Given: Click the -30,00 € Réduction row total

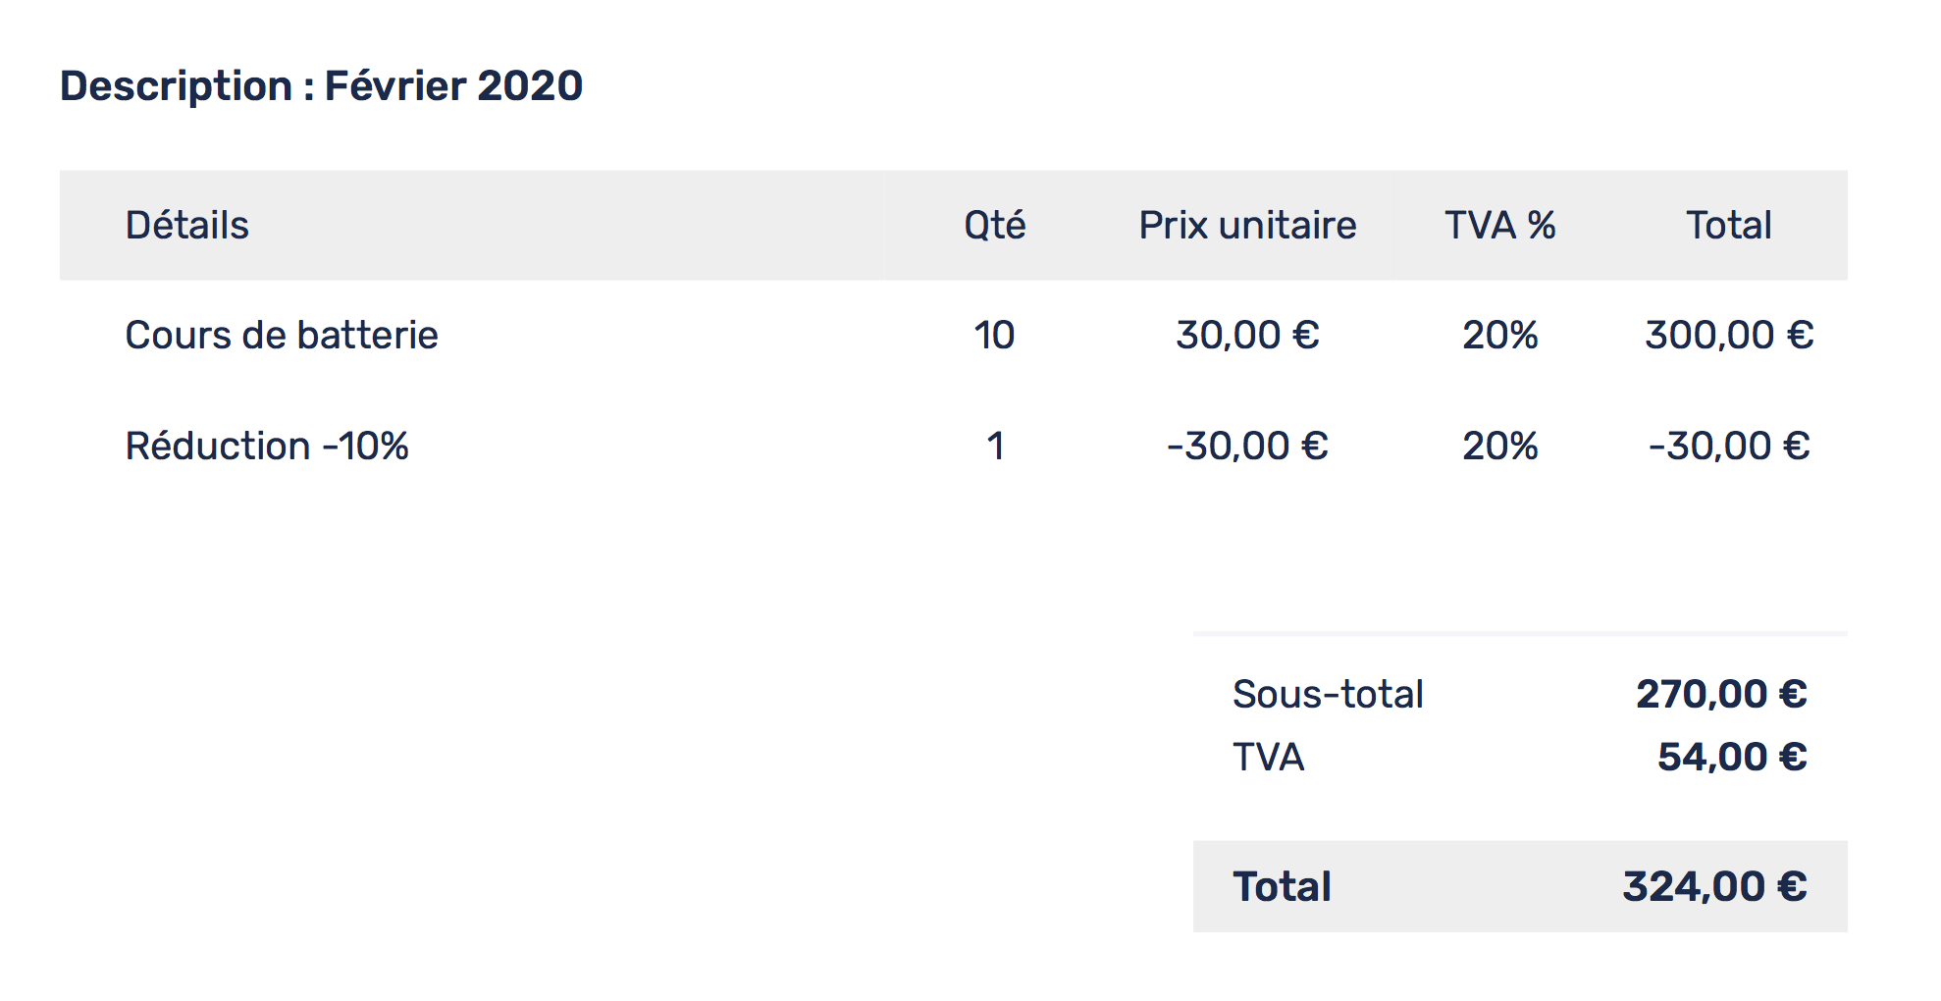Looking at the screenshot, I should click(x=1729, y=447).
